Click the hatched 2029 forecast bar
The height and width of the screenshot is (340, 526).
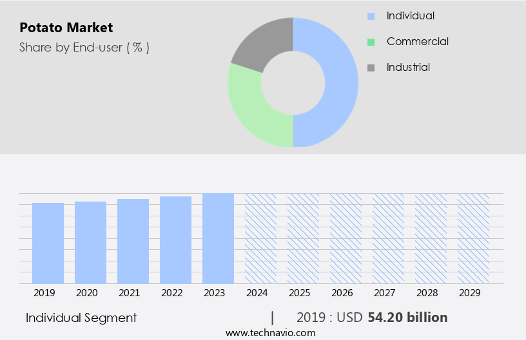coord(474,238)
